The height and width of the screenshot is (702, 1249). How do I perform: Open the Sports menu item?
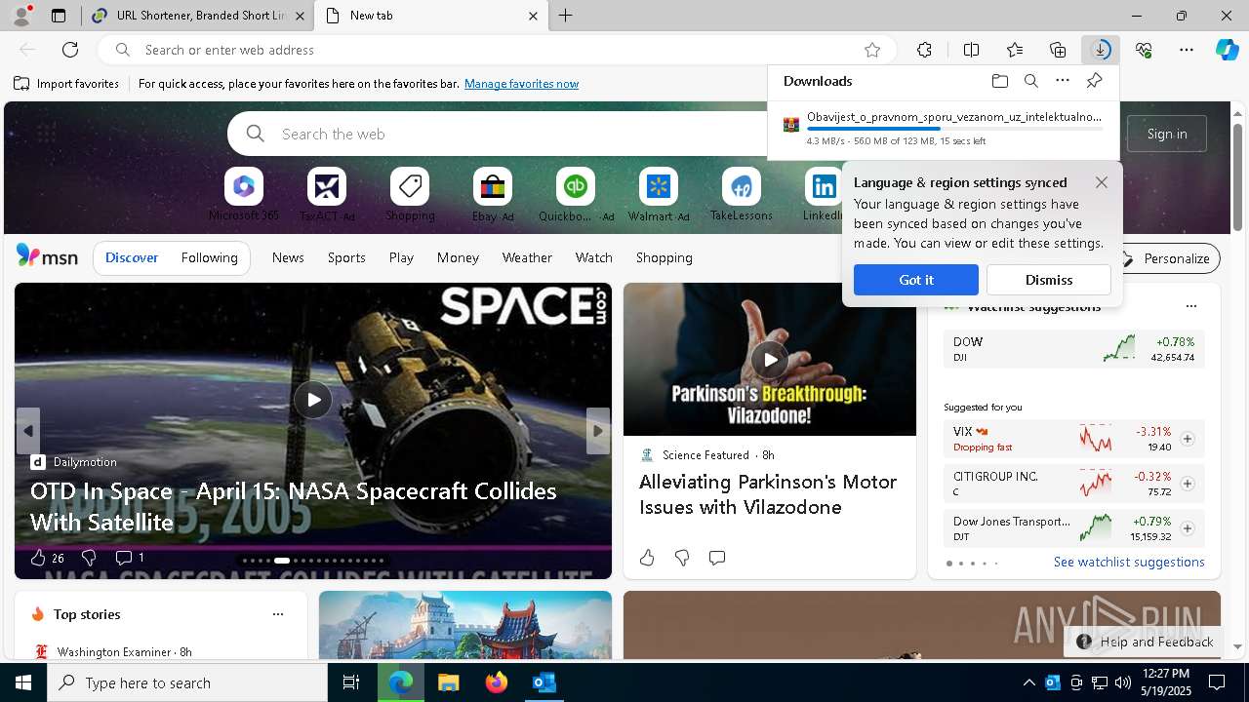tap(346, 257)
